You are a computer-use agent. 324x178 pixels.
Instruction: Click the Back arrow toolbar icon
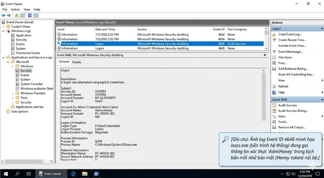tap(3, 15)
